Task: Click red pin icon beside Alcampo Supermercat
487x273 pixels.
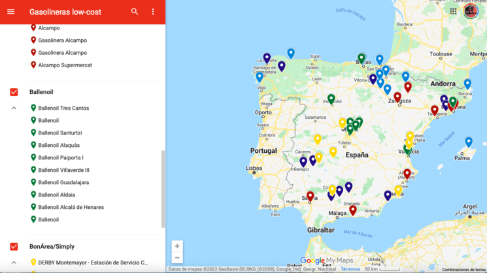Action: [33, 65]
